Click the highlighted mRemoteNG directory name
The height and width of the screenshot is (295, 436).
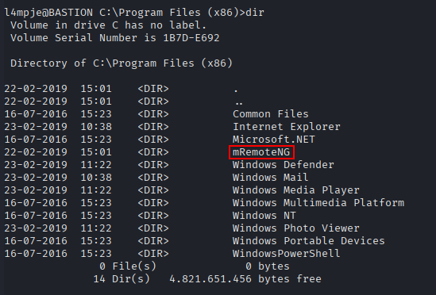point(261,152)
